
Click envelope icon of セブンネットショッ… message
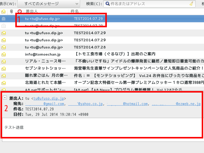click(x=4, y=68)
